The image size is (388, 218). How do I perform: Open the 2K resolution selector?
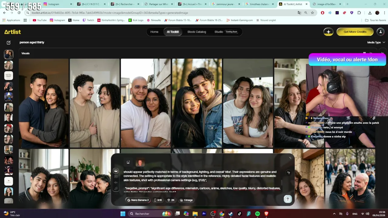pyautogui.click(x=171, y=200)
